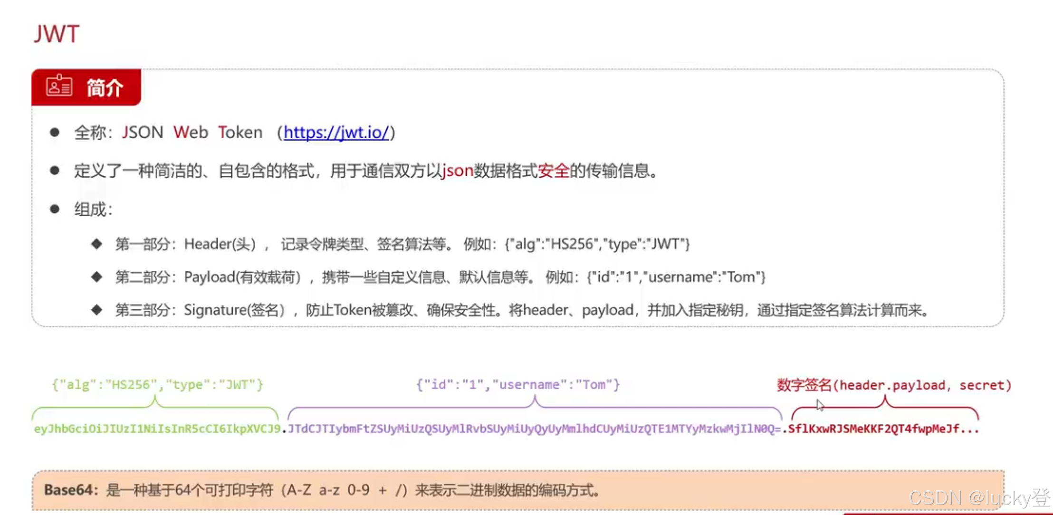Click the bullet before 全称

coord(55,132)
